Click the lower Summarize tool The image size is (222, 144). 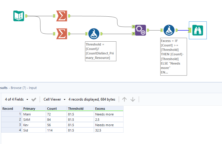coord(61,34)
